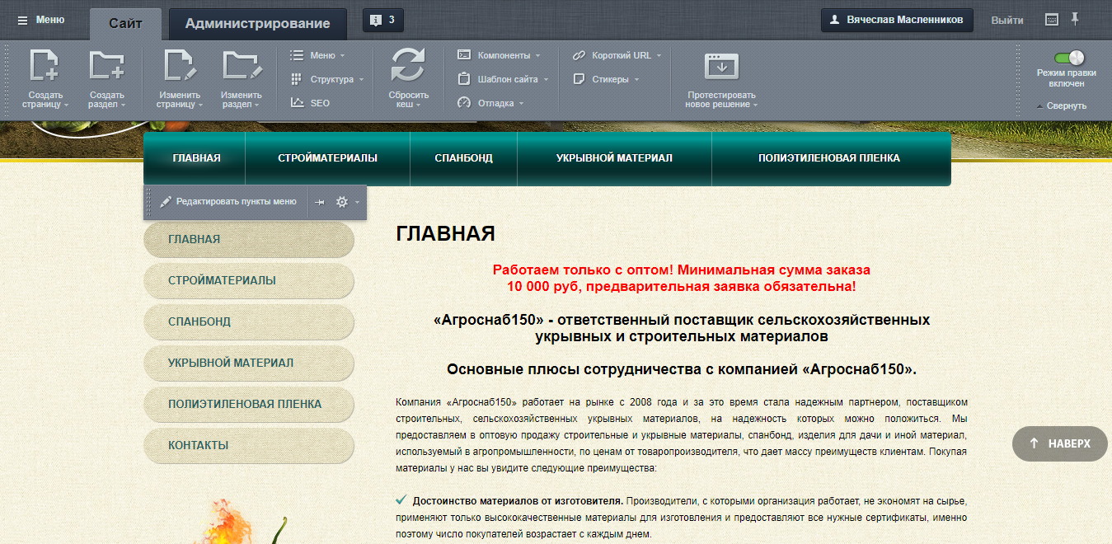Click the ГЛАВНАЯ page heading
This screenshot has width=1112, height=544.
tap(445, 234)
